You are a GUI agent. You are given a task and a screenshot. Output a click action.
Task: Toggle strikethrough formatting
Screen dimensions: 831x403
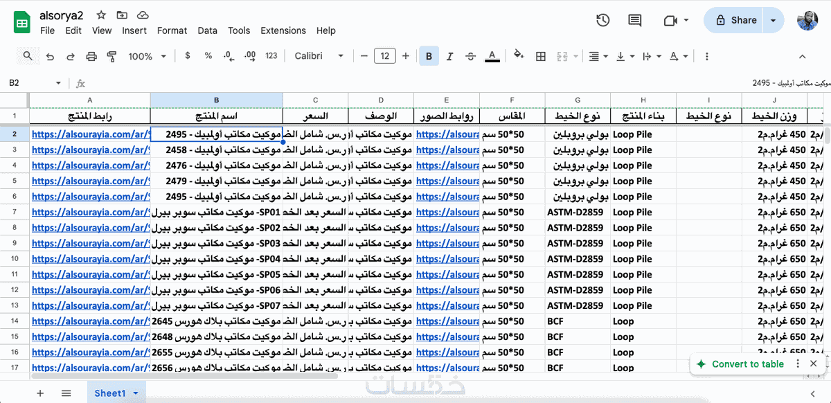pyautogui.click(x=471, y=56)
